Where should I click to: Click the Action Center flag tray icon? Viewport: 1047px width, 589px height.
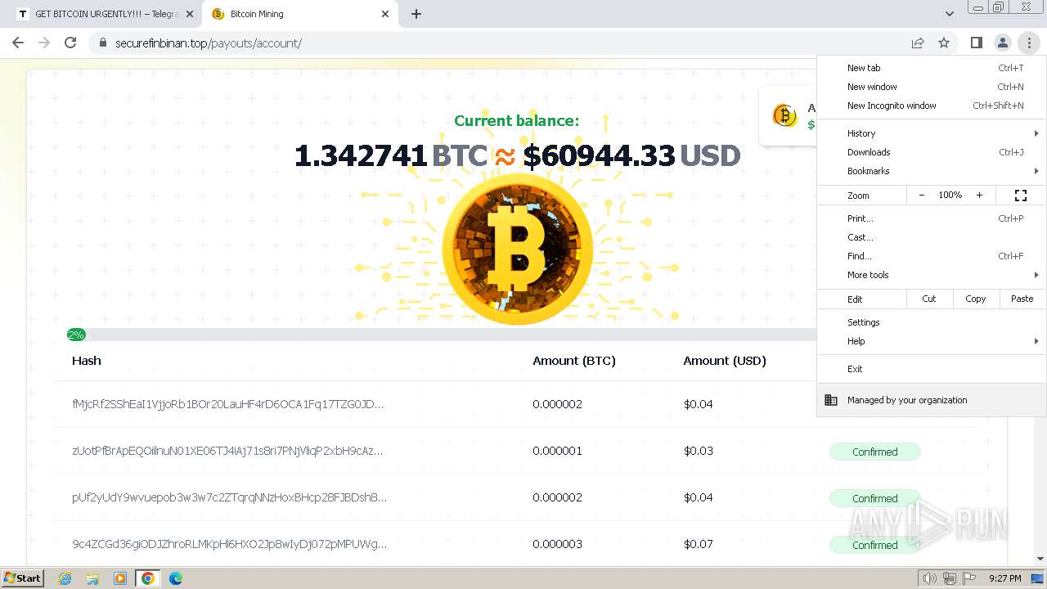point(969,578)
